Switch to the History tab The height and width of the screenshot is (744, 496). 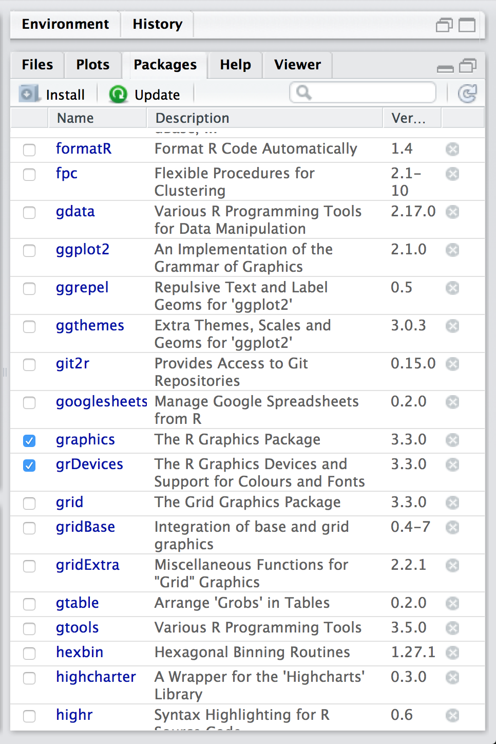[x=157, y=24]
